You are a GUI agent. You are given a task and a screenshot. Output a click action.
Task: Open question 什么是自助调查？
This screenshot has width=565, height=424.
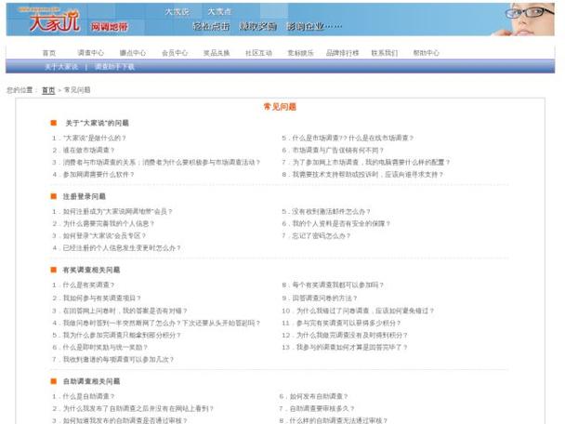click(x=88, y=397)
